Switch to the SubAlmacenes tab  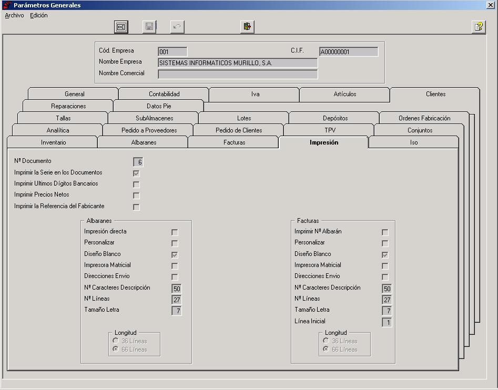(154, 118)
